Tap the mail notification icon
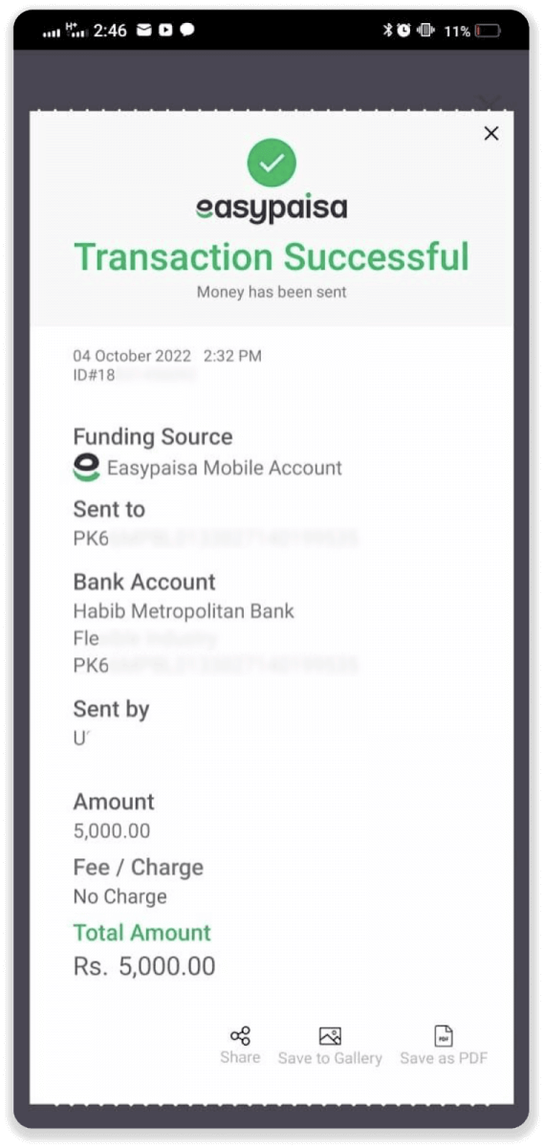The height and width of the screenshot is (1148, 545). 144,31
